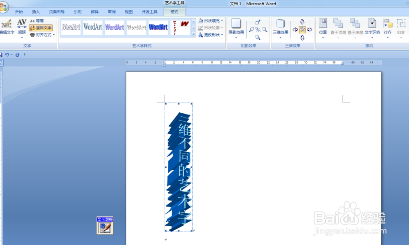The height and width of the screenshot is (245, 409).
Task: Open the Position (位置) menu
Action: coord(323,29)
